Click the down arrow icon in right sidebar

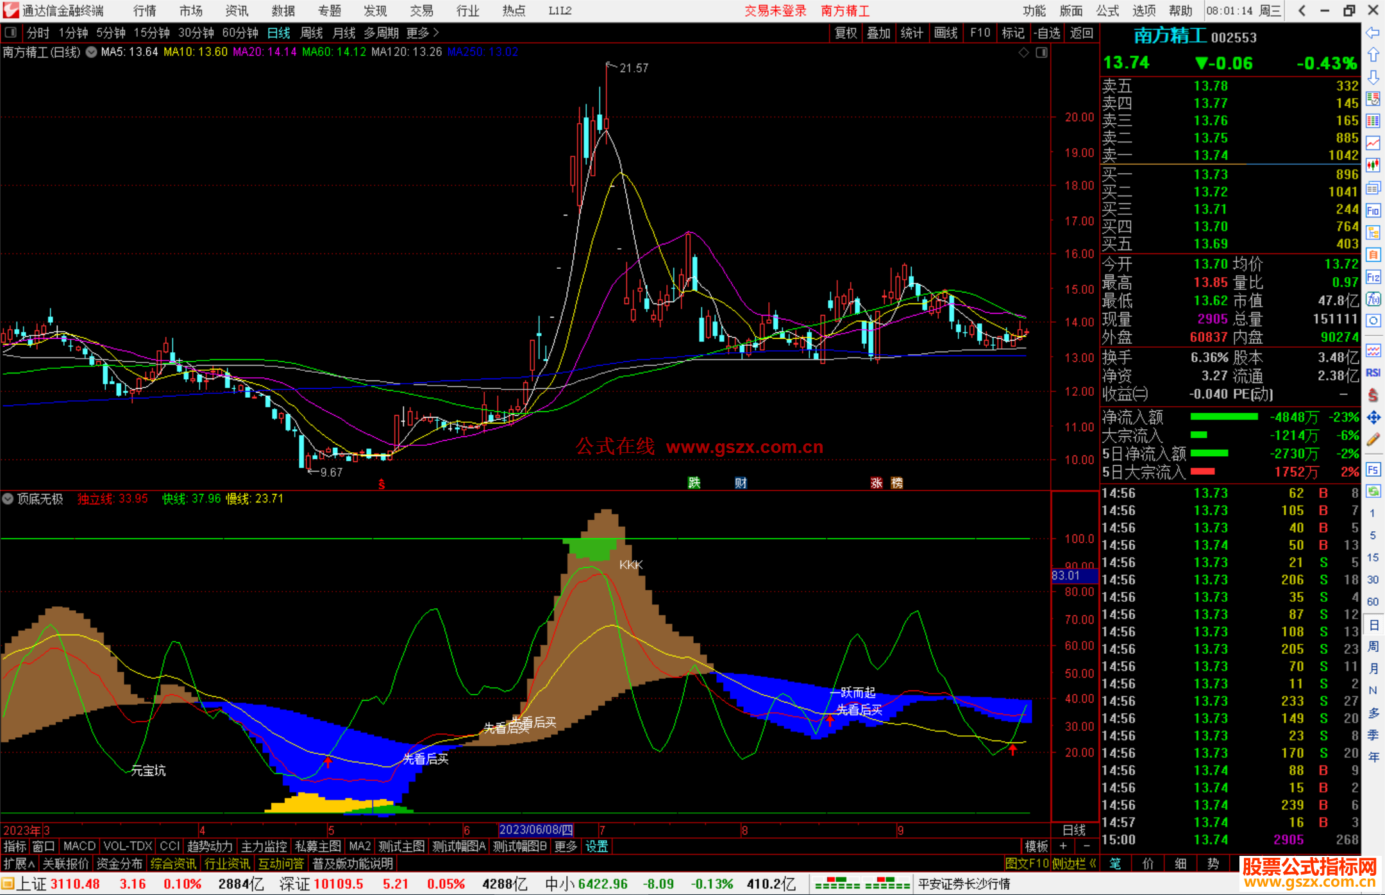1373,77
